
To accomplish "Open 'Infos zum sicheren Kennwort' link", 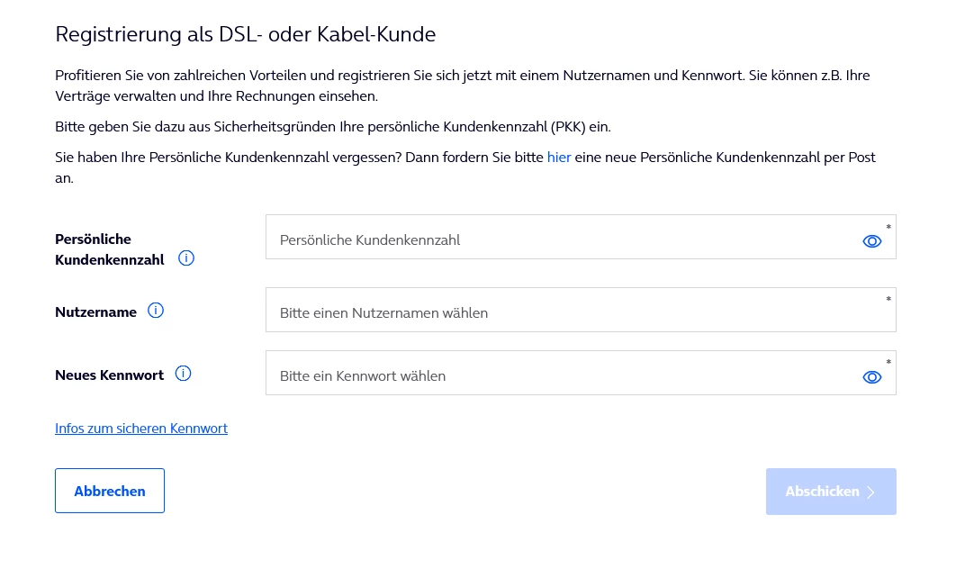I will click(141, 429).
